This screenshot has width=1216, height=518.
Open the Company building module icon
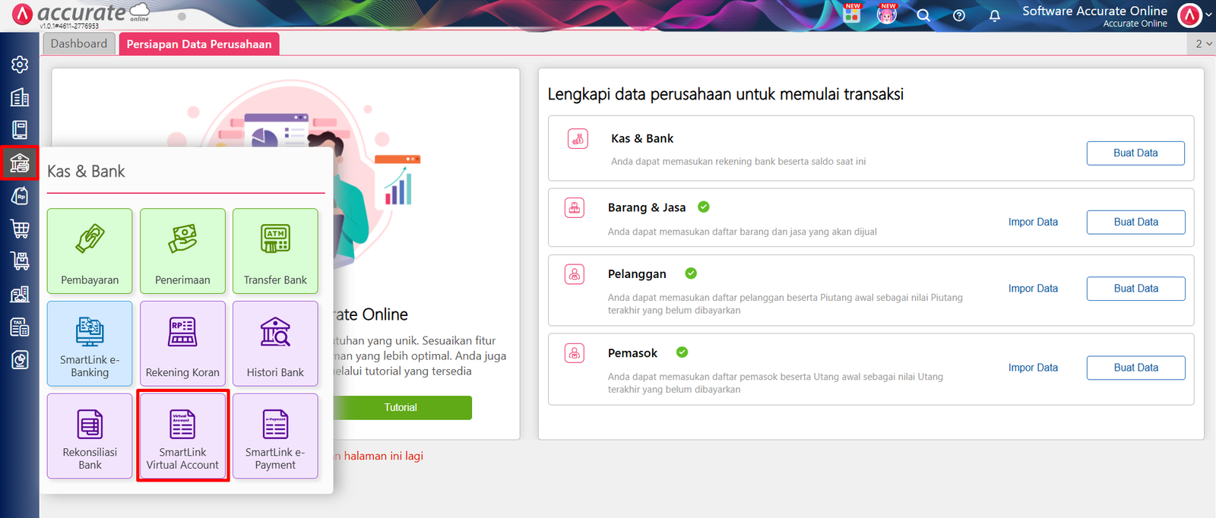tap(20, 97)
